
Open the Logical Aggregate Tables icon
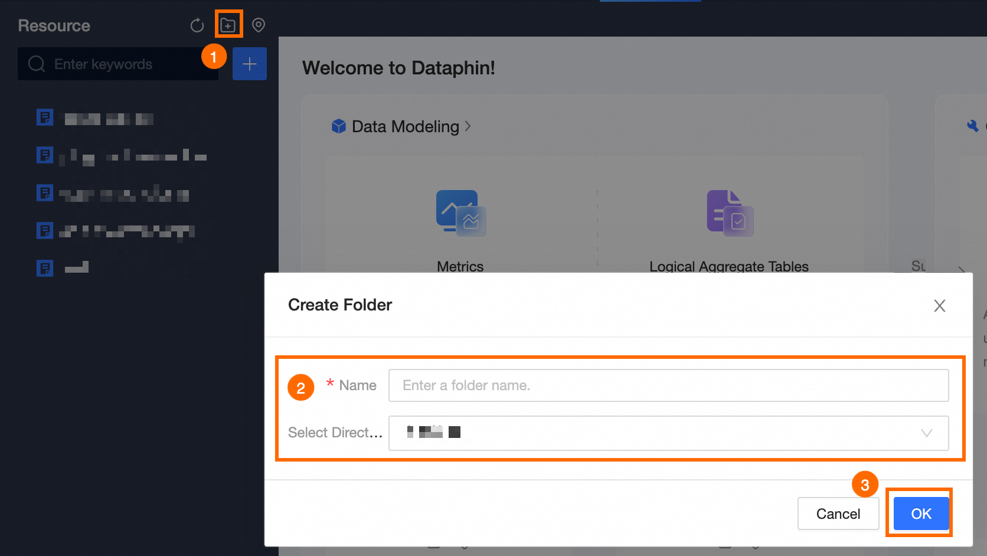[730, 212]
